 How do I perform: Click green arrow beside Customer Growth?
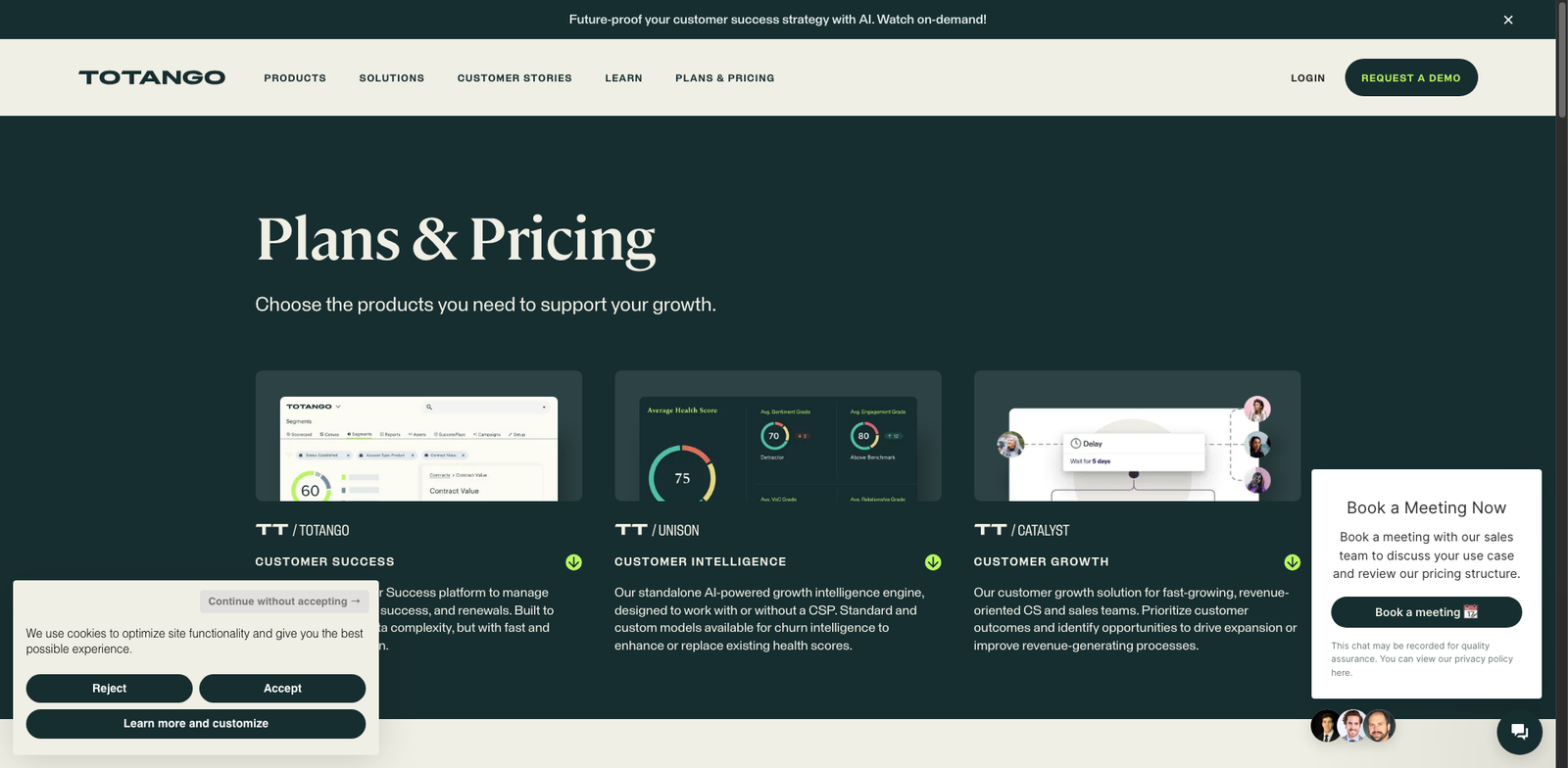tap(1293, 562)
